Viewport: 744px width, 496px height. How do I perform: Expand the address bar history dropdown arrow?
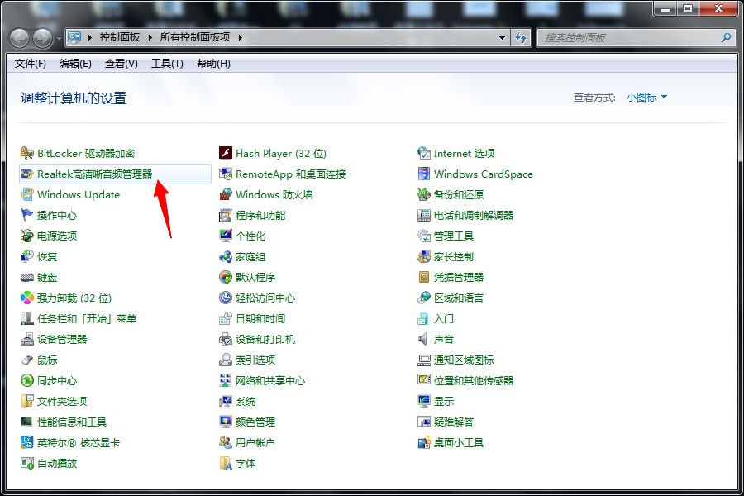tap(502, 38)
